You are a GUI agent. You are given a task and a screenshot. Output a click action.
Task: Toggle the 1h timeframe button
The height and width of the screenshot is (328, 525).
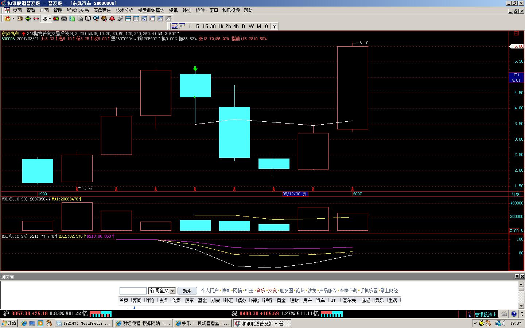(221, 26)
